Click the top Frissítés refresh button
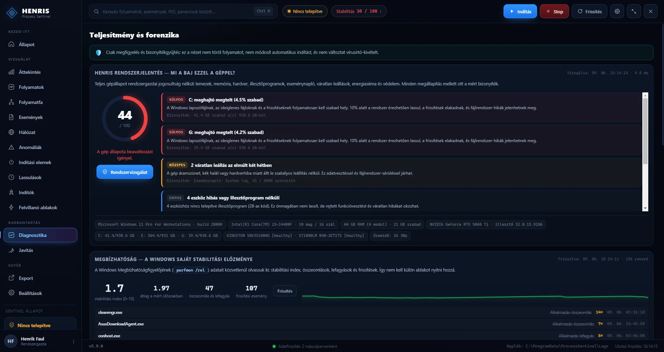The height and width of the screenshot is (352, 664). [x=590, y=11]
